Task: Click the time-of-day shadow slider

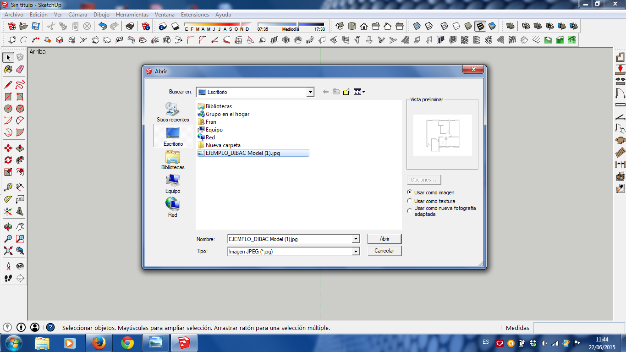Action: coord(291,25)
